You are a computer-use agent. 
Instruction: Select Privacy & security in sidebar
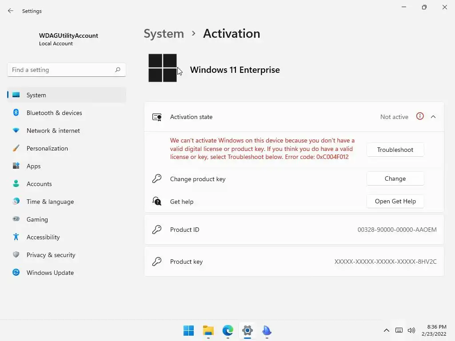[67, 255]
